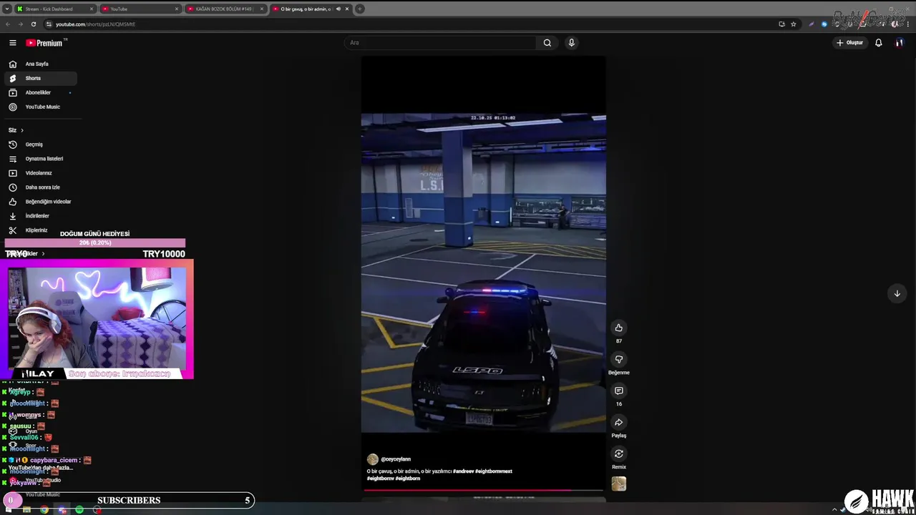Click hashtag #eightbornv link
This screenshot has height=515, width=916.
pos(380,479)
